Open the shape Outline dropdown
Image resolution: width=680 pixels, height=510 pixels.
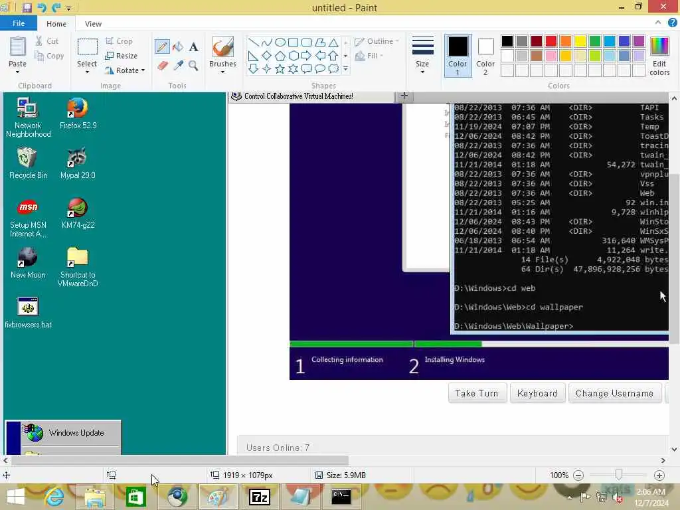coord(377,41)
